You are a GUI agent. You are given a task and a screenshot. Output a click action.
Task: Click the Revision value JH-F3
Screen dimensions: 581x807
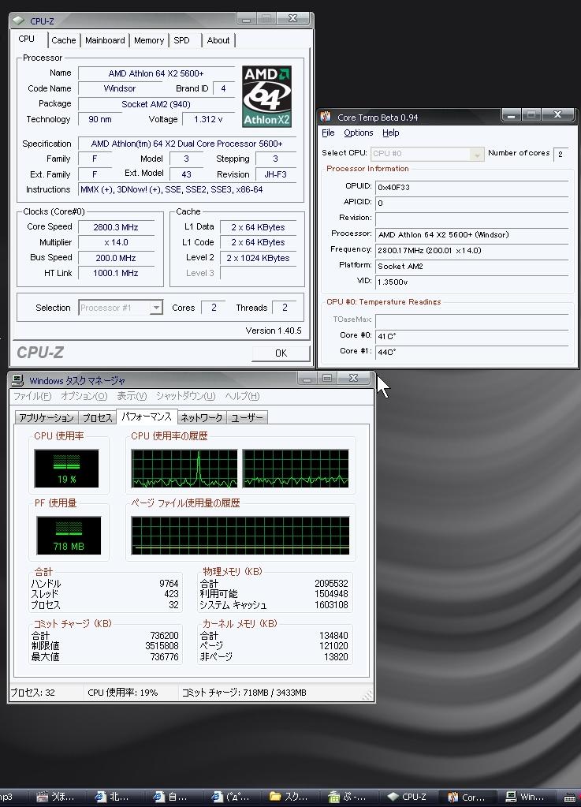point(276,174)
